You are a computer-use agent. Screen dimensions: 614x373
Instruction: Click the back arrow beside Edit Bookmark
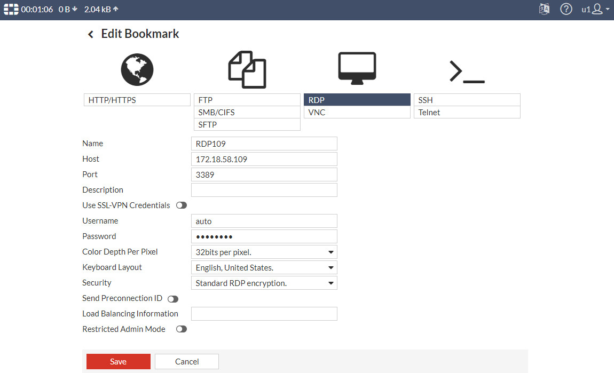(x=90, y=34)
